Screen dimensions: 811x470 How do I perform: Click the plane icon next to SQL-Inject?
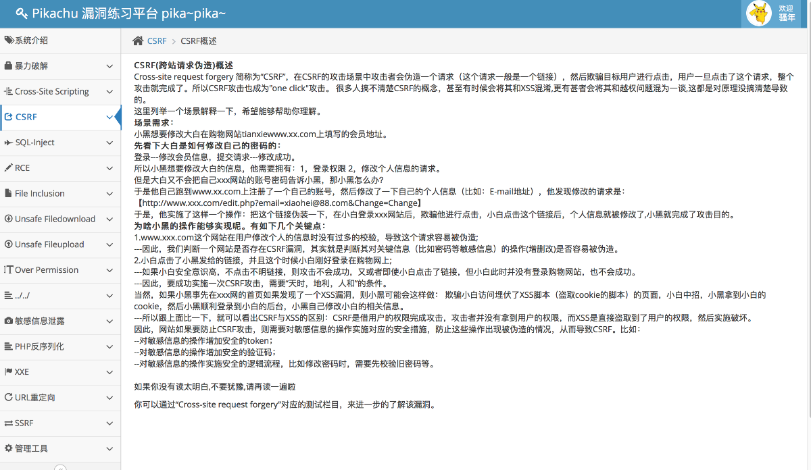9,142
